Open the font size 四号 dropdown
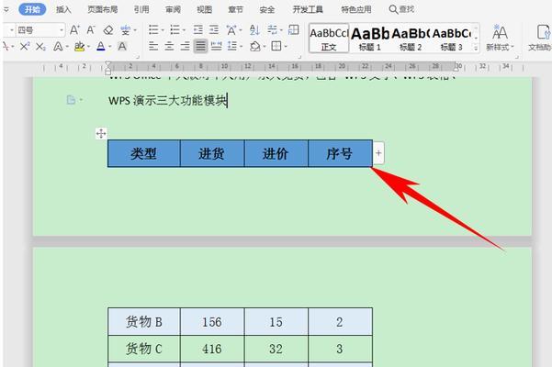Image resolution: width=552 pixels, height=367 pixels. 62,30
